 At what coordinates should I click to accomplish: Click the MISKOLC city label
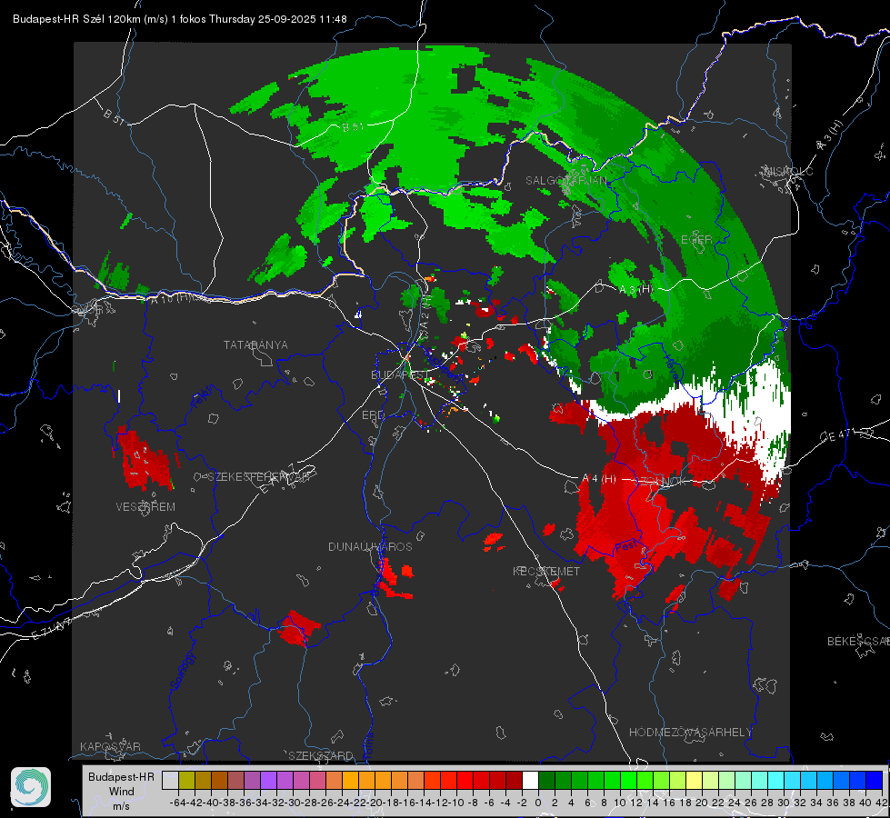pos(788,171)
